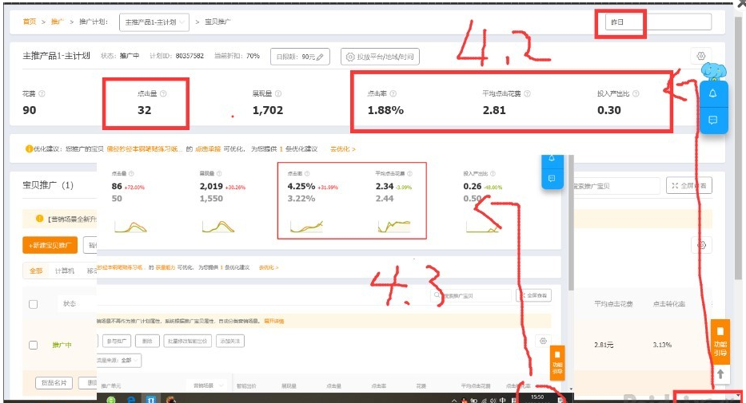Click the inset 搜索推广宝贝 search field
The image size is (746, 403).
[x=471, y=296]
